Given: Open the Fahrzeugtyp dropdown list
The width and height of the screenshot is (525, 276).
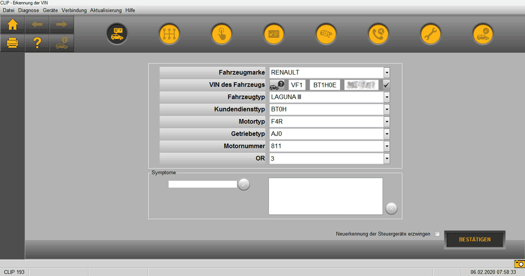Looking at the screenshot, I should [x=387, y=97].
